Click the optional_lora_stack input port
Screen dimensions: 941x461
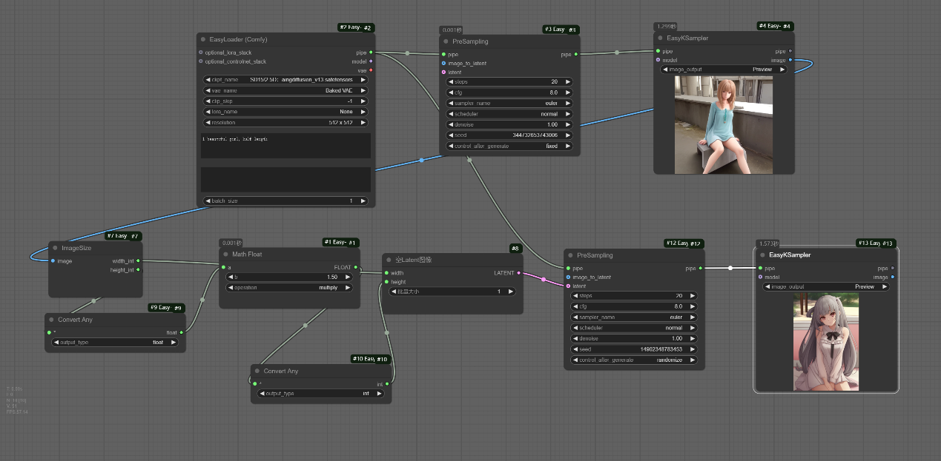(201, 53)
